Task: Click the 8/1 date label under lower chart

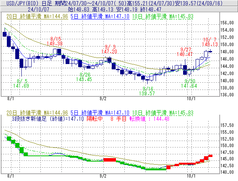Action: tap(11, 176)
